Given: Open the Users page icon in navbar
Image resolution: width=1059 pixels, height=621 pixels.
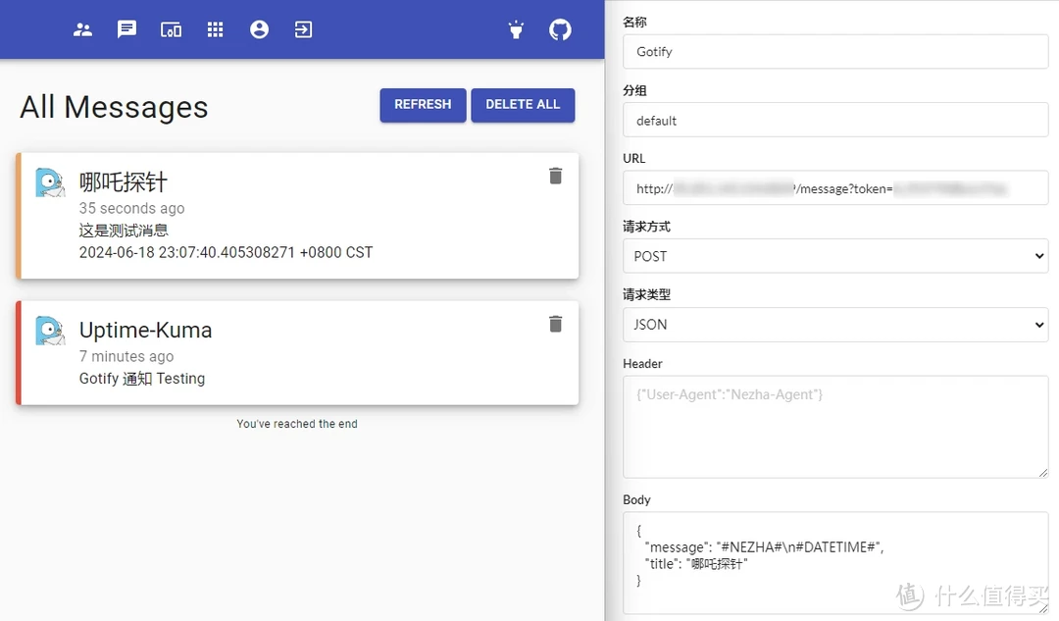Looking at the screenshot, I should click(82, 29).
